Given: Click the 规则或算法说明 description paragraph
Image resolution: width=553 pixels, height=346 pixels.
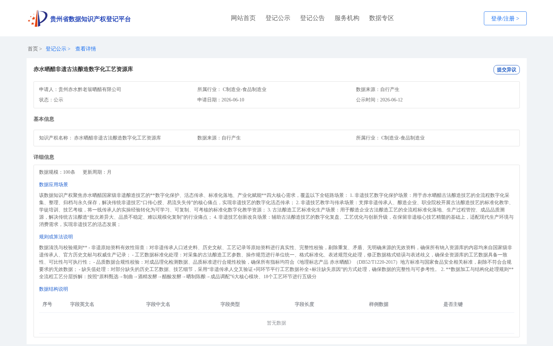Looking at the screenshot, I should [x=276, y=262].
